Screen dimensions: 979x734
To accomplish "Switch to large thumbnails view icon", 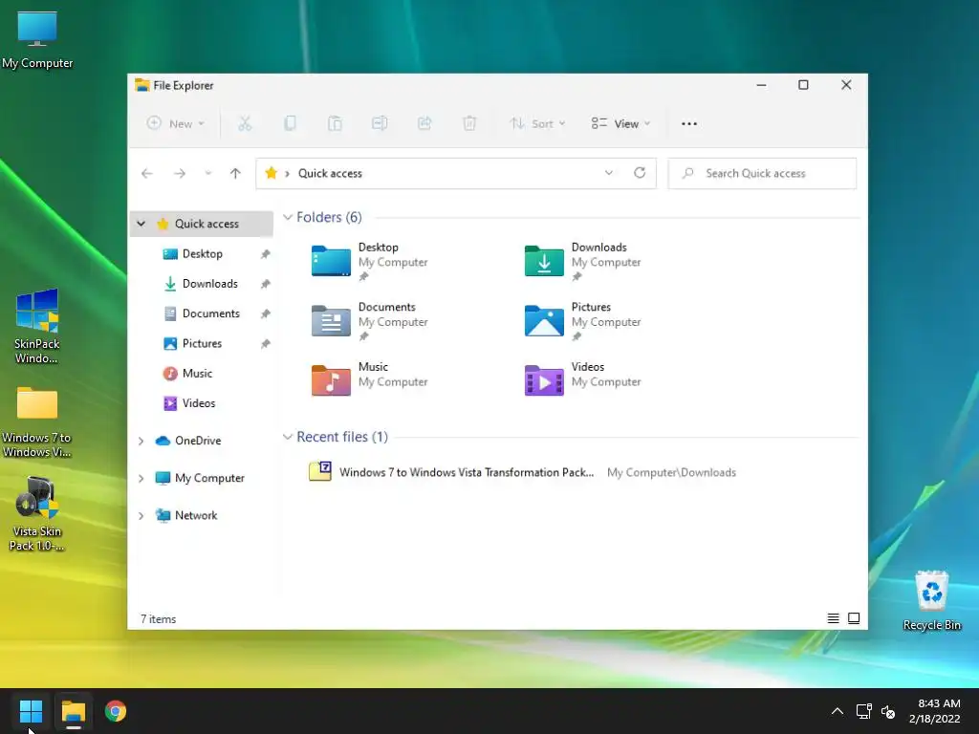I will [x=854, y=618].
